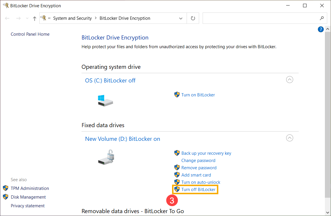The image size is (331, 216).
Task: Click the OS (C:) Windows drive icon
Action: (x=105, y=100)
